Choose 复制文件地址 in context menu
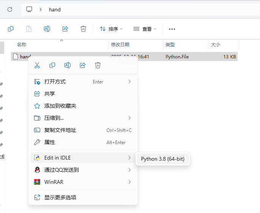The height and width of the screenshot is (213, 260). [x=83, y=130]
